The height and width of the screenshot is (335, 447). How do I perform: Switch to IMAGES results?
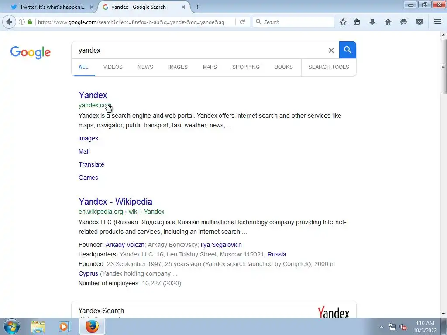178,67
